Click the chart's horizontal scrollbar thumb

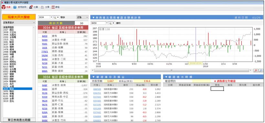171,70
